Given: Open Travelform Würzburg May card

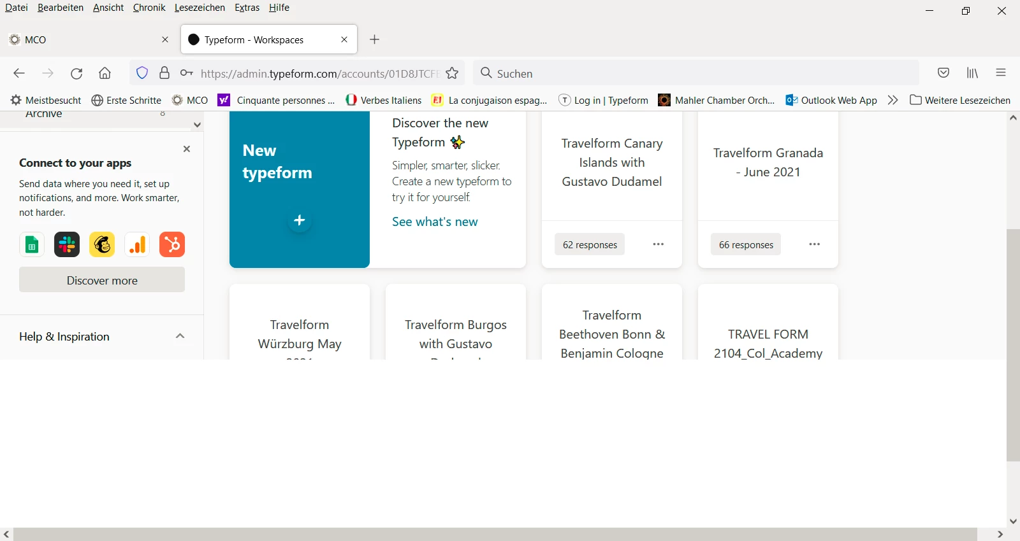Looking at the screenshot, I should coord(300,322).
